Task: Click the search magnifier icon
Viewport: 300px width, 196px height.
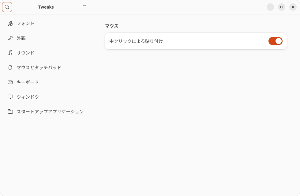Action: 7,7
